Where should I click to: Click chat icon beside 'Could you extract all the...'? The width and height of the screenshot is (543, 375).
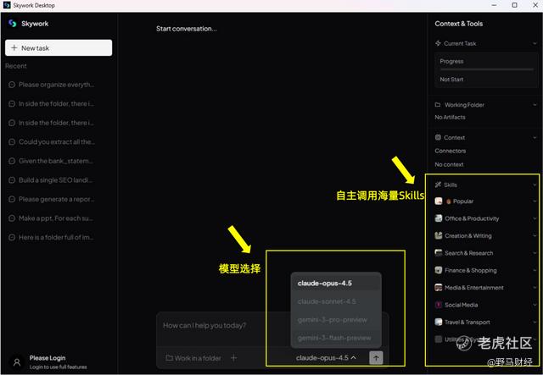point(12,142)
